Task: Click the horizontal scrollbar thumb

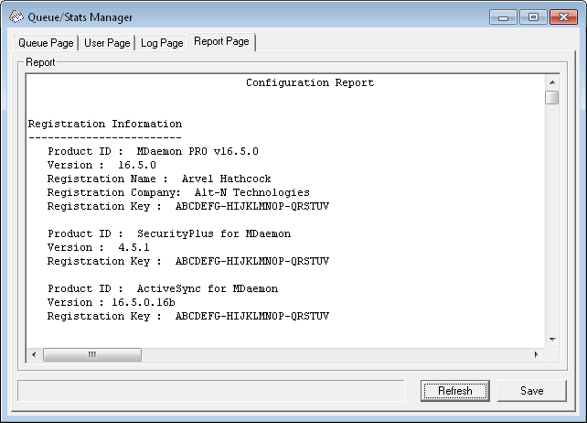Action: tap(91, 354)
